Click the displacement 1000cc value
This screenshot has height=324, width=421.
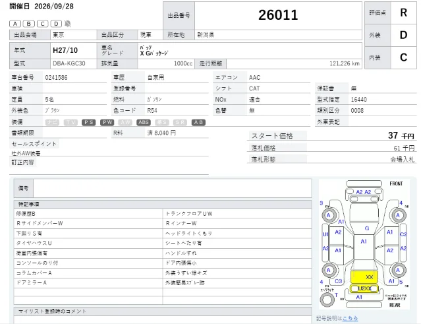click(x=183, y=63)
